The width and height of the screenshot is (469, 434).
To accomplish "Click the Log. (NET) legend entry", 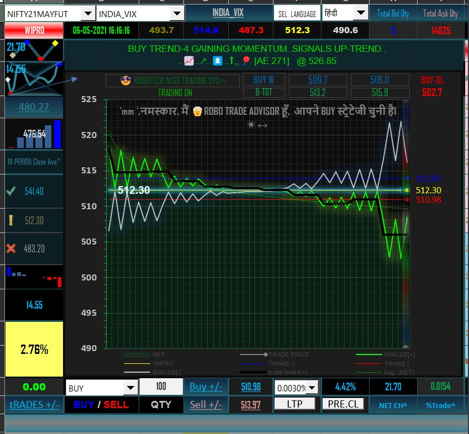I will click(x=385, y=372).
